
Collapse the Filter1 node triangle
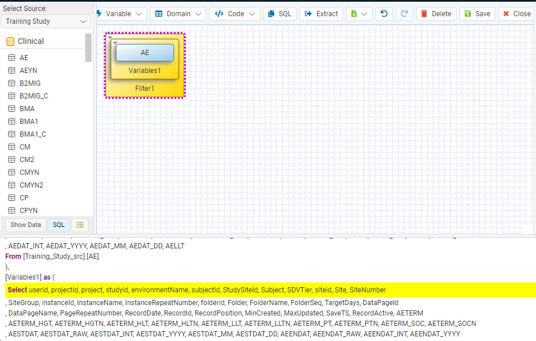click(x=110, y=38)
